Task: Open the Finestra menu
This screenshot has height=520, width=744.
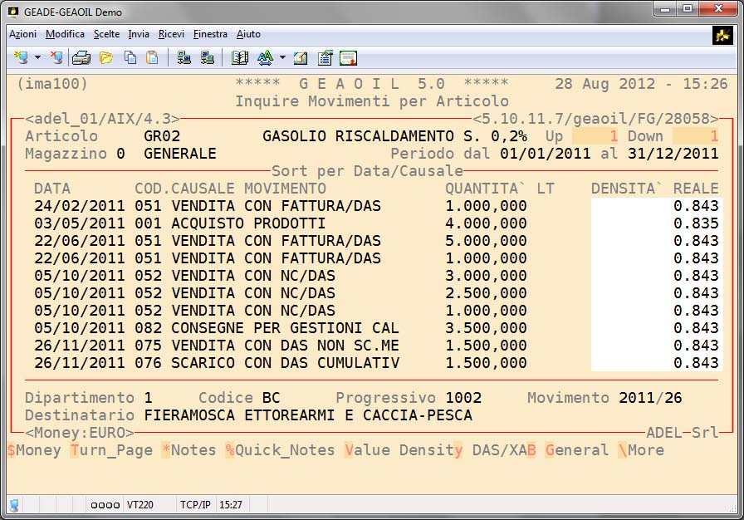Action: pos(210,34)
